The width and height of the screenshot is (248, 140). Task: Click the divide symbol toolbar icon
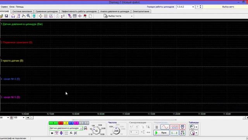(x=80, y=16)
